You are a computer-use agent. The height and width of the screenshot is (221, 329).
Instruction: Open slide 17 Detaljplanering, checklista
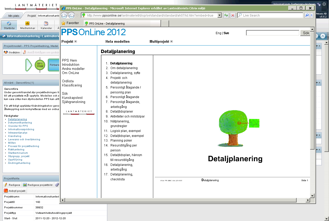[x=122, y=177]
